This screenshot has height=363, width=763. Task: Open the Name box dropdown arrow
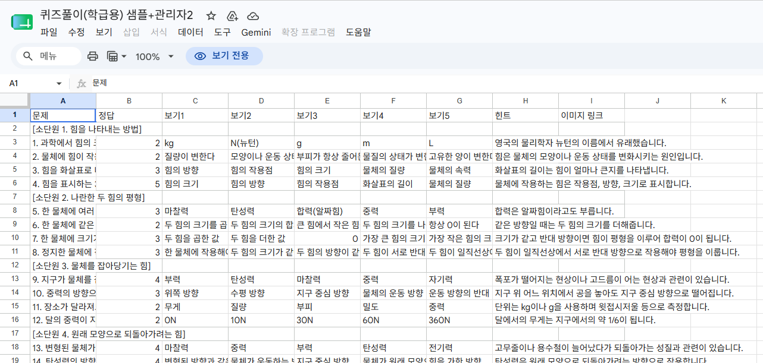coord(59,84)
